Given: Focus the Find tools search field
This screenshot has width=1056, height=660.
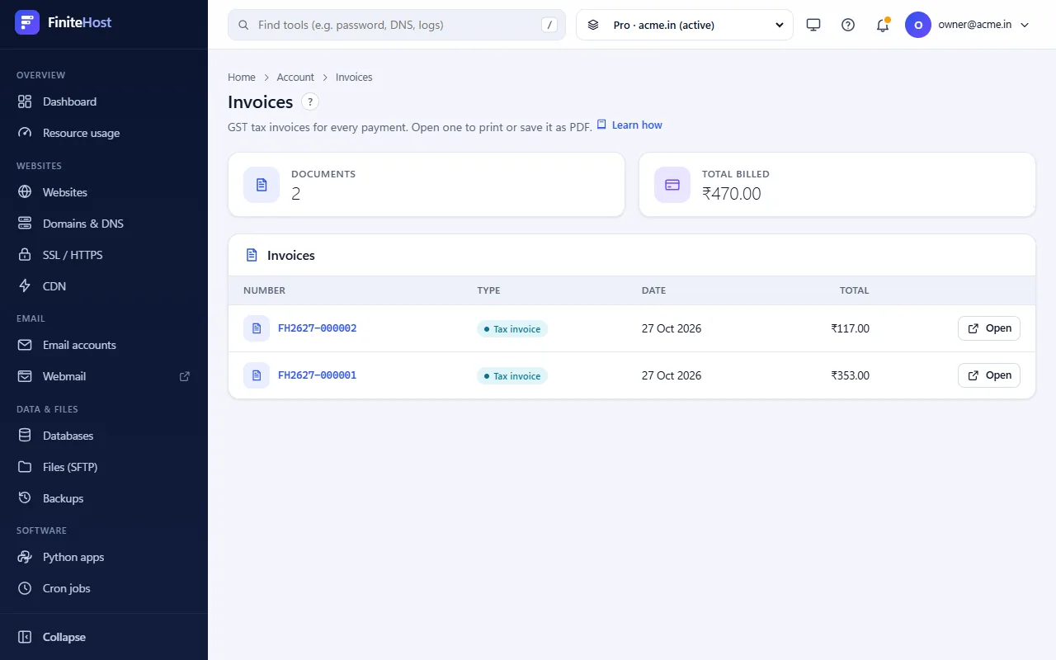Looking at the screenshot, I should tap(397, 25).
